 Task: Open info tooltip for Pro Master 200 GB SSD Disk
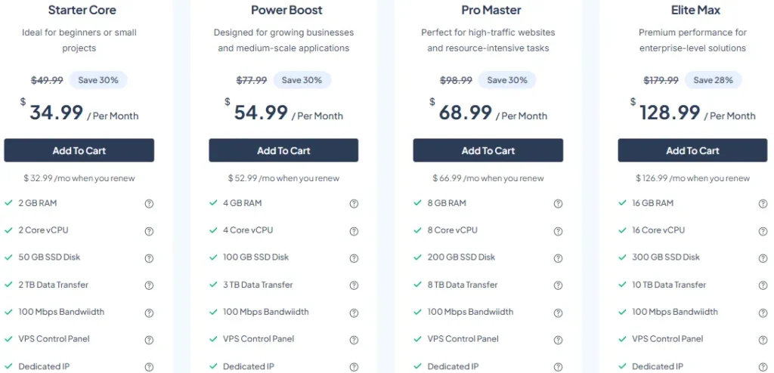pos(559,258)
